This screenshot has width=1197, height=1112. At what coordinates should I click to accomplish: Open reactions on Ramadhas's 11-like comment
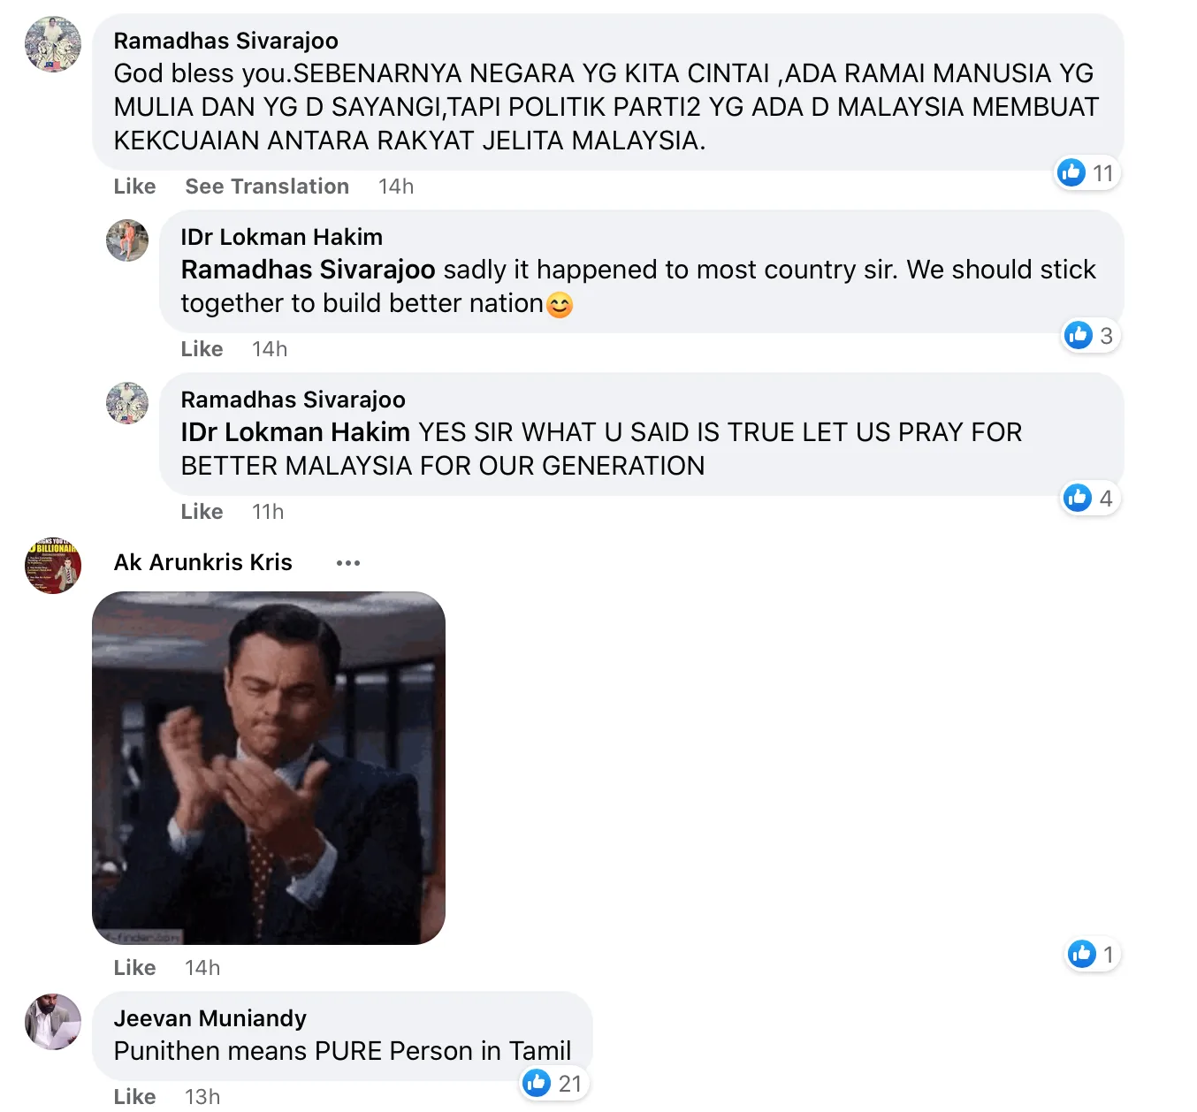tap(1087, 173)
